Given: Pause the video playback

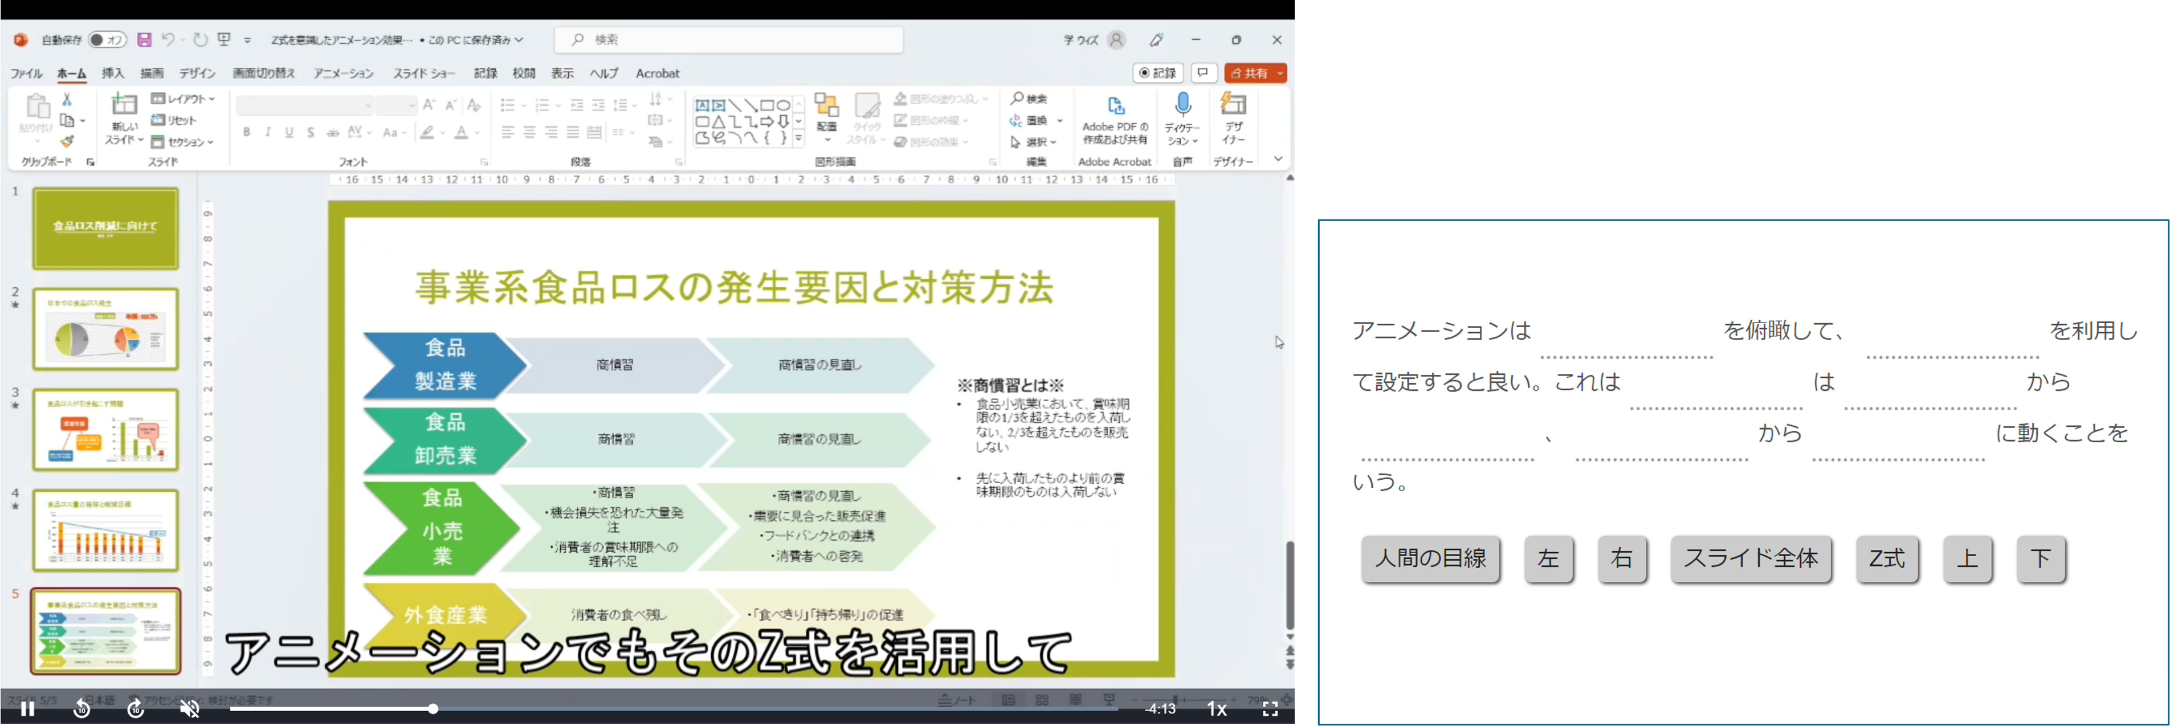Looking at the screenshot, I should [x=28, y=709].
